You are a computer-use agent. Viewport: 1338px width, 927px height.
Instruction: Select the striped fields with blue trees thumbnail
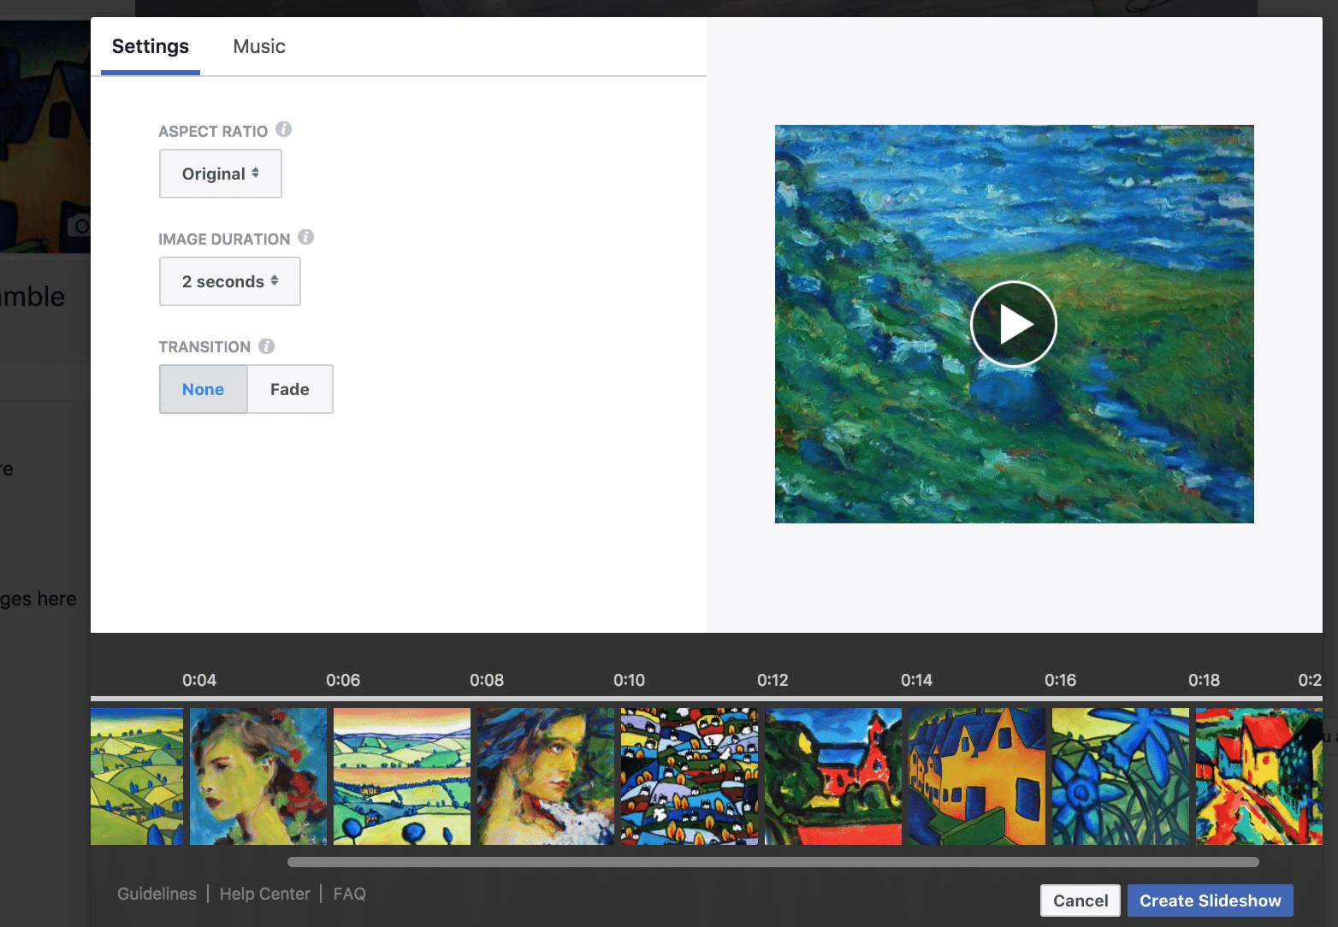click(x=402, y=776)
